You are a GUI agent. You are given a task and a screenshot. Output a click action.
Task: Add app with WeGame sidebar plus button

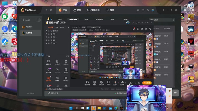coord(39,20)
